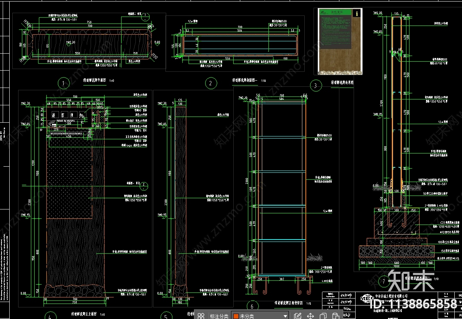
Task: Click the clipboard paste icon in toolbar
Action: click(336, 316)
